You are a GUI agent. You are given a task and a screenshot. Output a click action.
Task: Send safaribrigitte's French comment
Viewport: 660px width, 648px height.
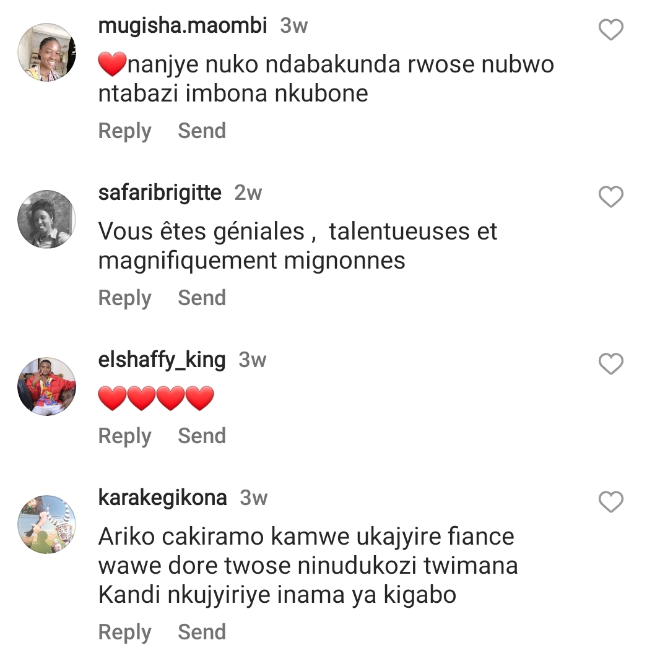[202, 298]
